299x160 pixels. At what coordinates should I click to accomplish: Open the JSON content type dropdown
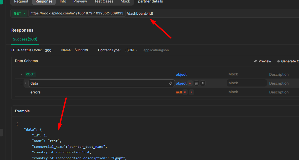[131, 50]
